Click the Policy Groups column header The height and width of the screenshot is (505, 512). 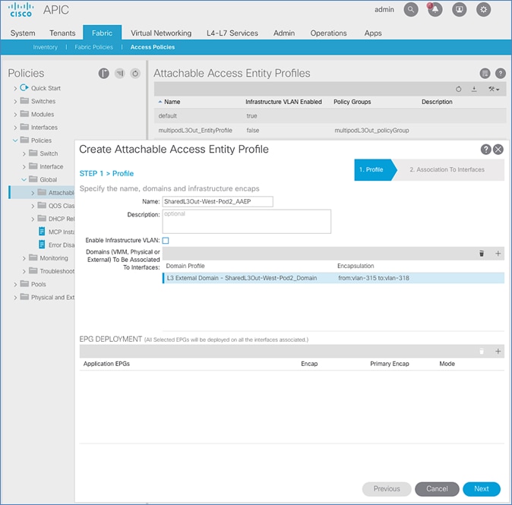click(x=352, y=102)
